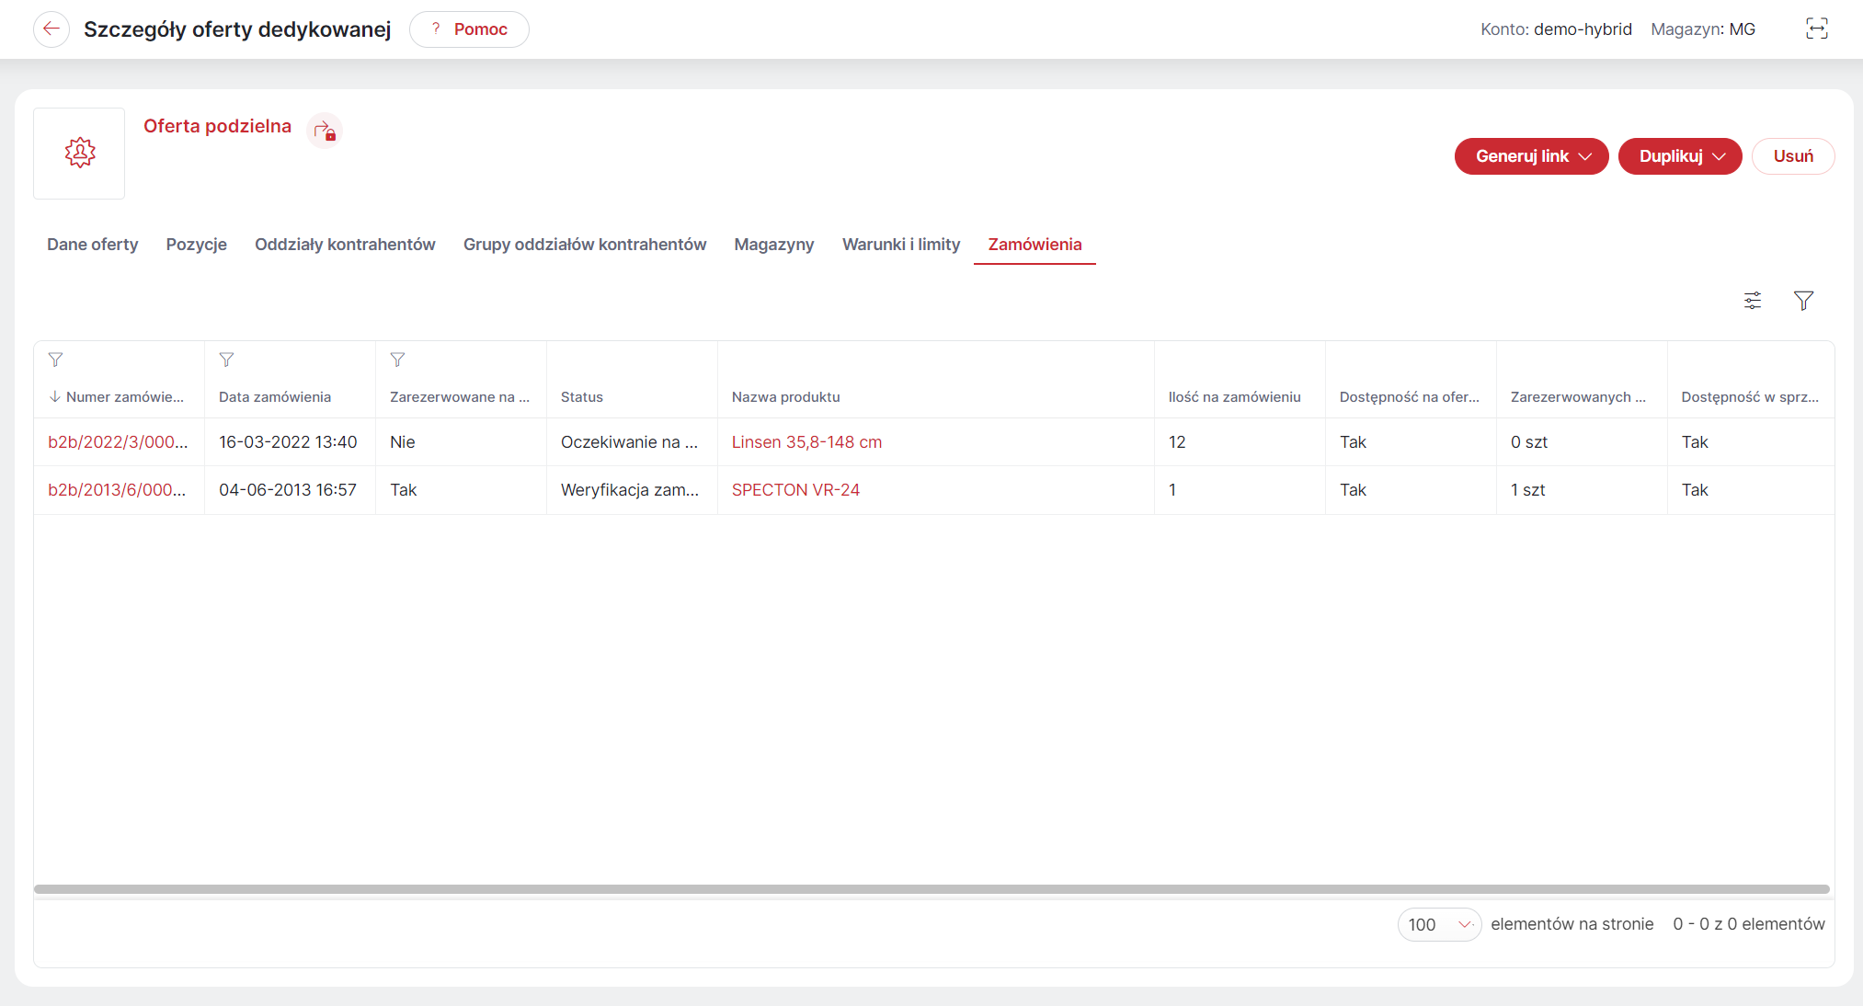Click date cell 04-06-2013 16:57
Screen dimensions: 1863x1006
point(288,490)
